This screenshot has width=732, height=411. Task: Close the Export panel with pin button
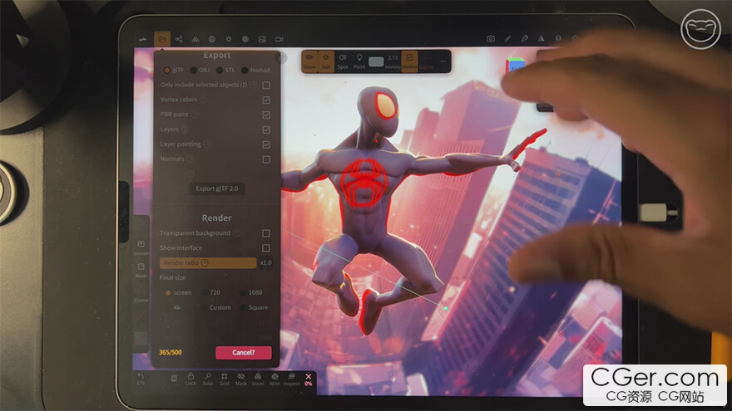pyautogui.click(x=280, y=58)
